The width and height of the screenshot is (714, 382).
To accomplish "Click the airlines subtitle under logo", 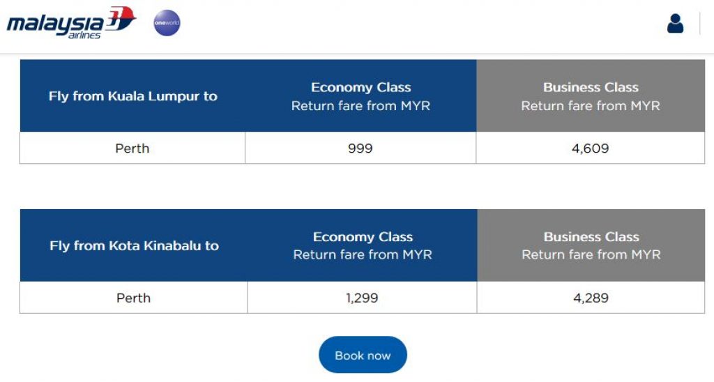I will pos(84,36).
